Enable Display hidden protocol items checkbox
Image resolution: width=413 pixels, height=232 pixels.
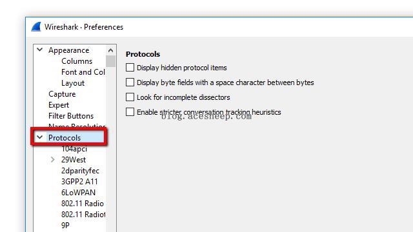click(130, 68)
